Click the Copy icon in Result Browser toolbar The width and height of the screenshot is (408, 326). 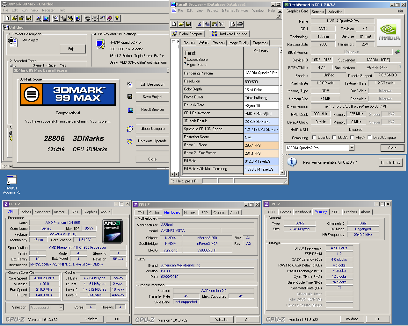[x=207, y=24]
